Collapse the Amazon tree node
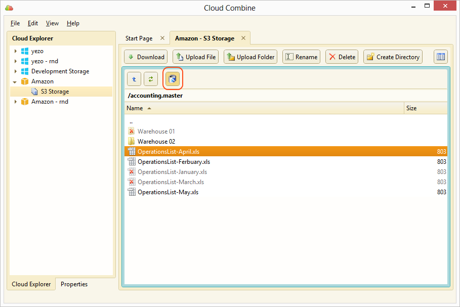 coord(15,82)
